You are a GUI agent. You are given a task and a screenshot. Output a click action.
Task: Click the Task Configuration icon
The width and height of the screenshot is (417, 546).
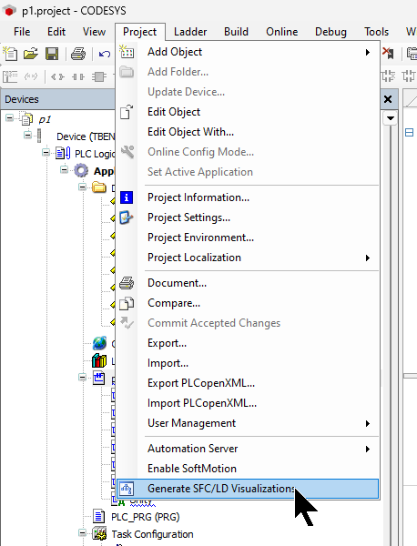point(99,534)
